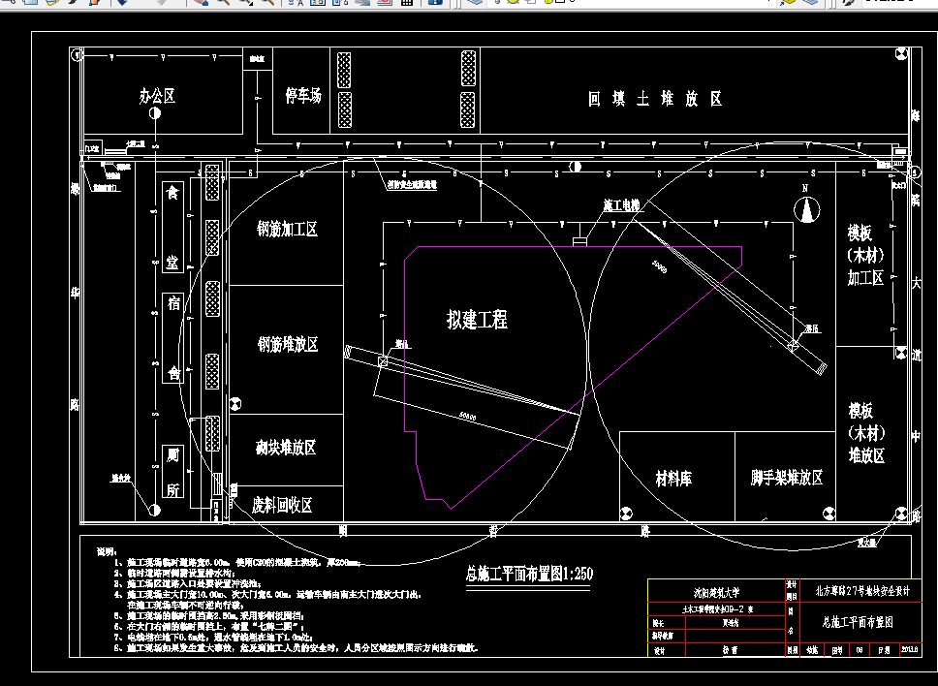
Task: Activate the Zoom Realtime magnifier tool
Action: [223, 5]
